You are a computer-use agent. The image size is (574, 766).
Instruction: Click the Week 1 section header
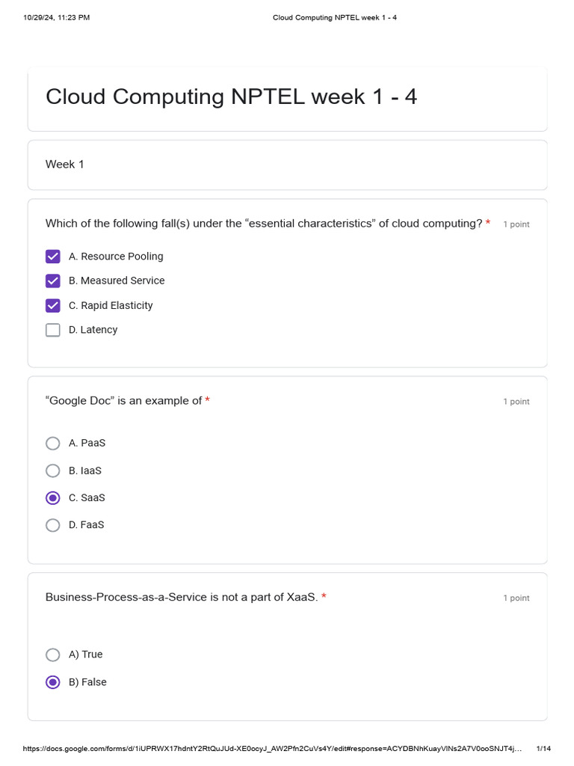[65, 165]
